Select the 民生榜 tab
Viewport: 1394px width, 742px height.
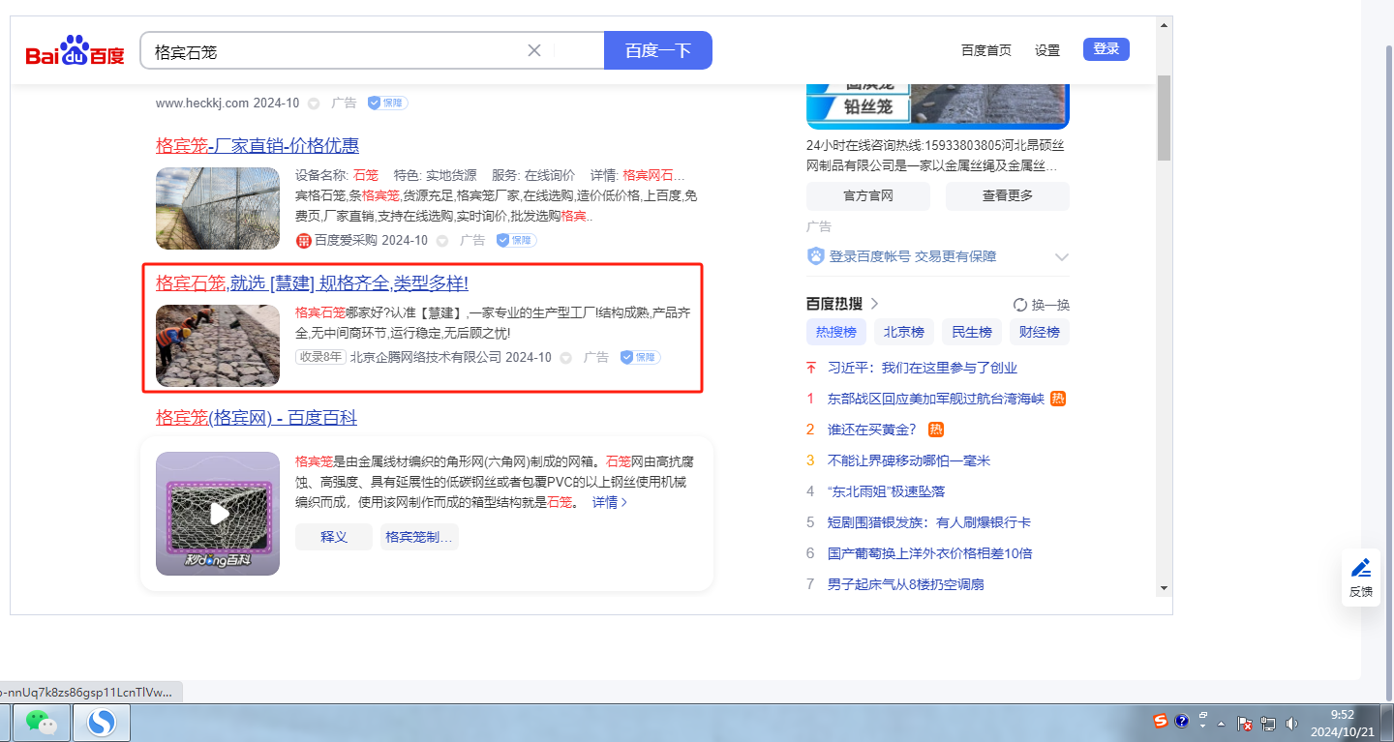[972, 332]
